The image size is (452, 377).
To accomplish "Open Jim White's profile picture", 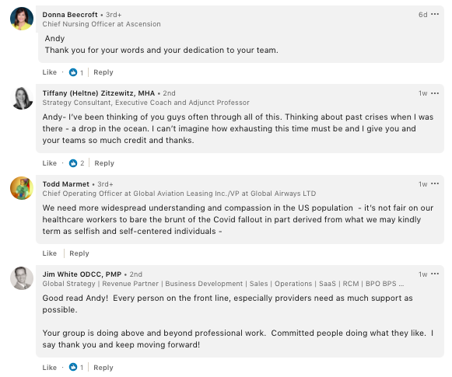I will click(22, 278).
